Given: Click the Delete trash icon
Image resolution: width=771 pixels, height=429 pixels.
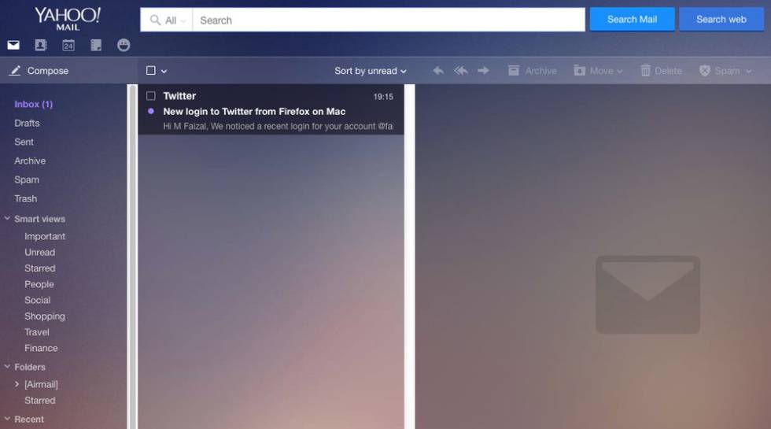Looking at the screenshot, I should click(x=645, y=71).
